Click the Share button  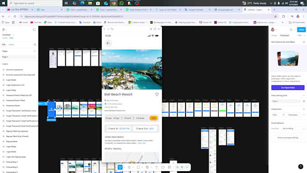301,29
